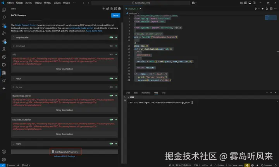Toggle the secondary sidebar layout icon
This screenshot has width=279, height=167.
(x=254, y=3)
